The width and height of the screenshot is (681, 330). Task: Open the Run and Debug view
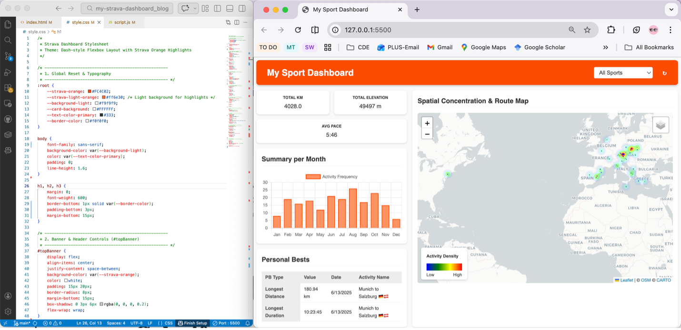(x=8, y=72)
